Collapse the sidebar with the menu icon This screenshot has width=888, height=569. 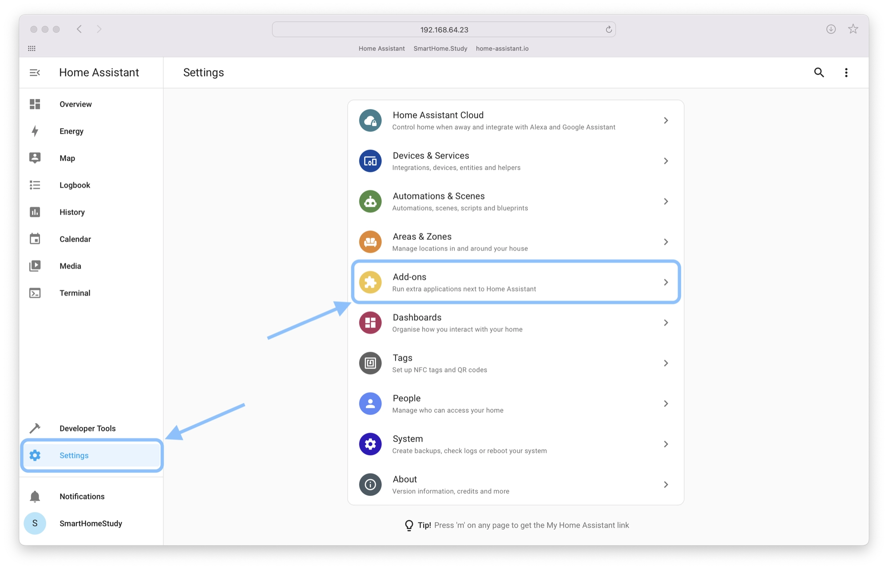click(x=35, y=72)
